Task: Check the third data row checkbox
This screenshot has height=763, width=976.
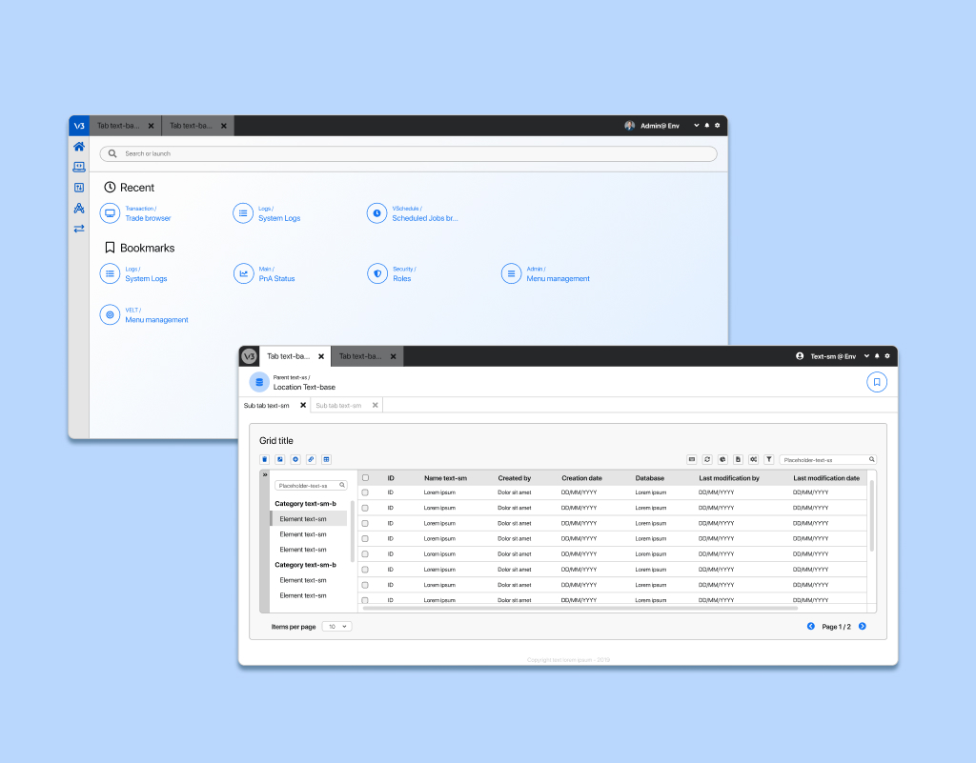Action: (365, 523)
